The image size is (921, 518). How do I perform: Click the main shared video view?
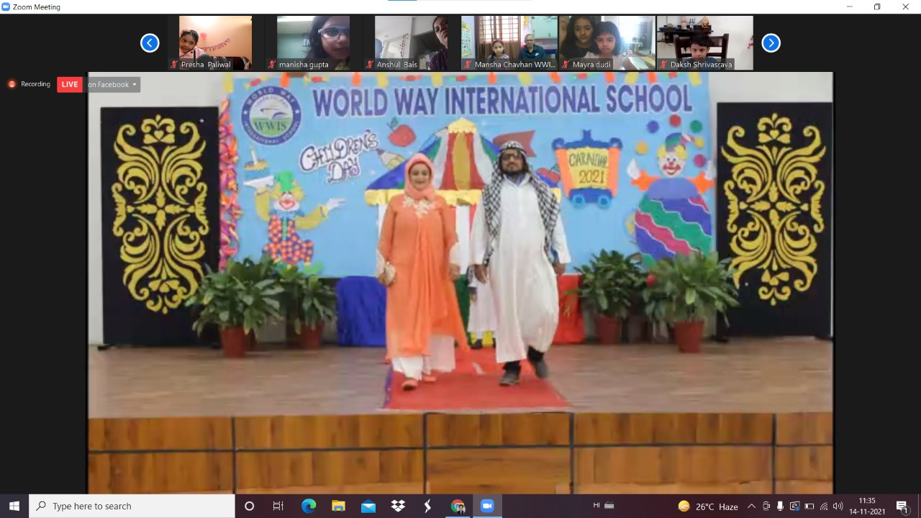tap(460, 282)
